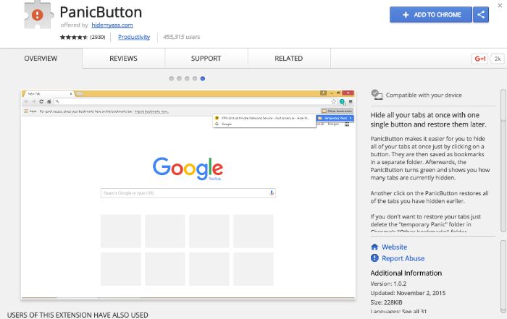Select the second screenshot carousel dot

point(179,78)
